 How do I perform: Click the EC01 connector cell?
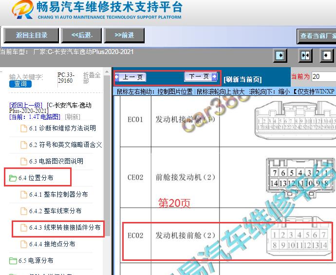tap(135, 120)
